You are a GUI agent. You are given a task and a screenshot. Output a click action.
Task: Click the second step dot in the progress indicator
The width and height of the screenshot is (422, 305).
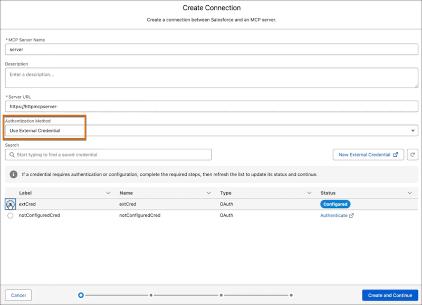[151, 296]
